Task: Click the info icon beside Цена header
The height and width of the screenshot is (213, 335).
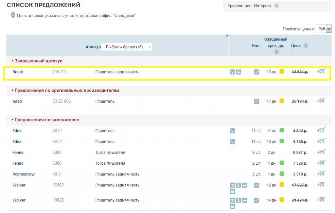Action: click(x=306, y=46)
